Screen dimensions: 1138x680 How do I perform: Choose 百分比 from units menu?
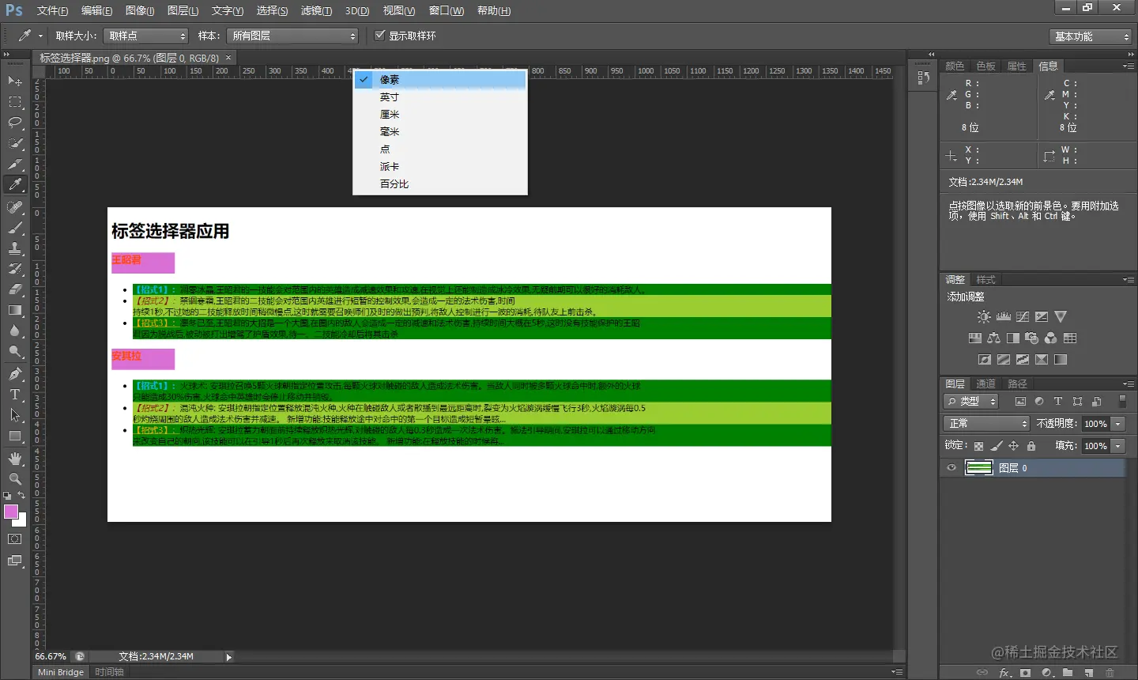point(440,184)
